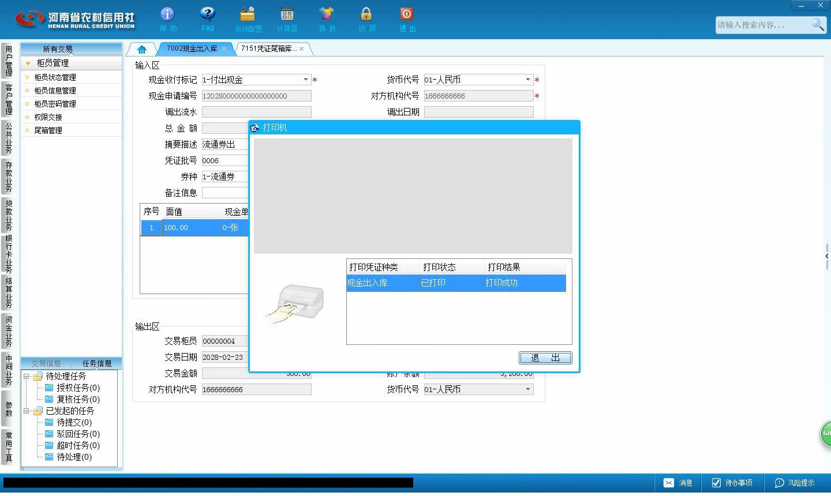The width and height of the screenshot is (831, 496).
Task: Open 柜员状态管理 menu item
Action: [x=55, y=77]
